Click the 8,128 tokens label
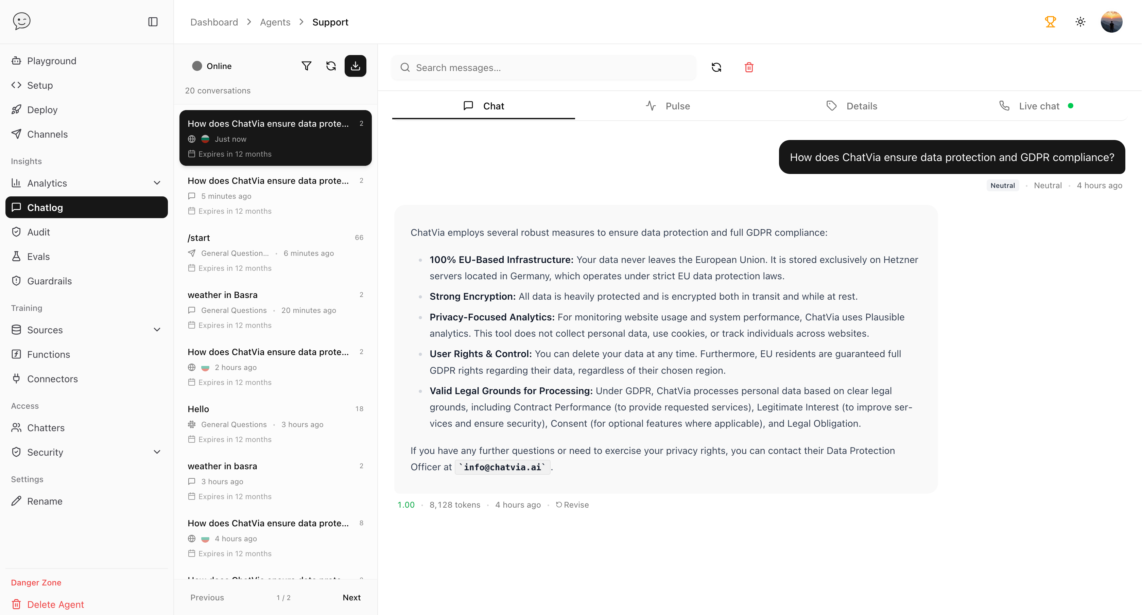This screenshot has height=615, width=1142. click(454, 505)
